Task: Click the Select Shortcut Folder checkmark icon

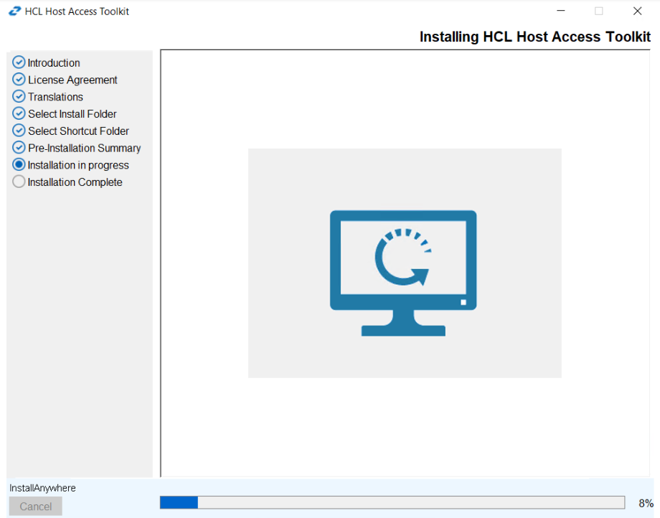Action: [19, 131]
